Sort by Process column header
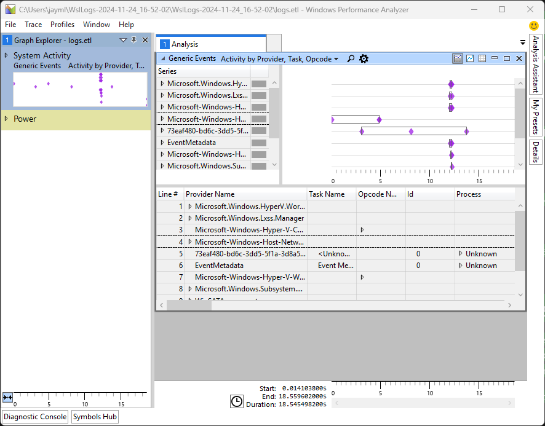The height and width of the screenshot is (426, 545). click(485, 194)
